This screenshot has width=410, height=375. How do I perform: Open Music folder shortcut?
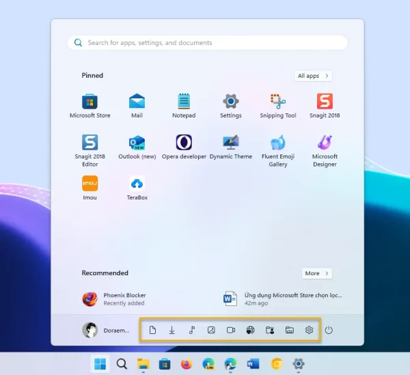[x=191, y=330]
